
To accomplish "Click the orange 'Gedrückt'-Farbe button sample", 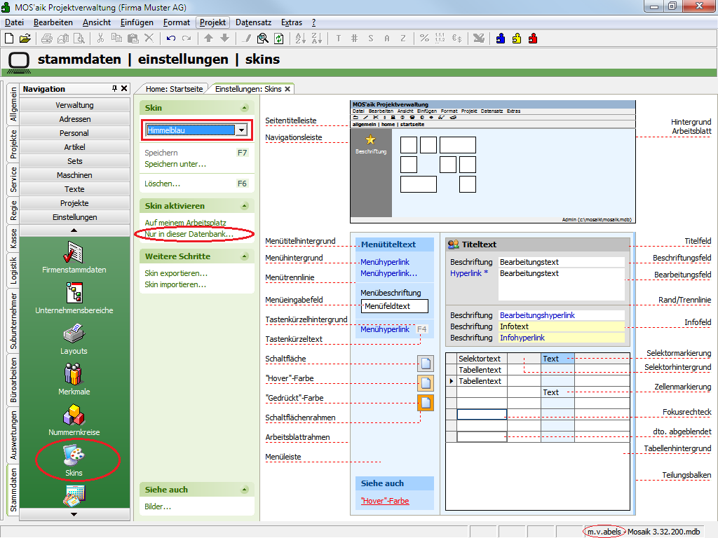I will coord(426,403).
